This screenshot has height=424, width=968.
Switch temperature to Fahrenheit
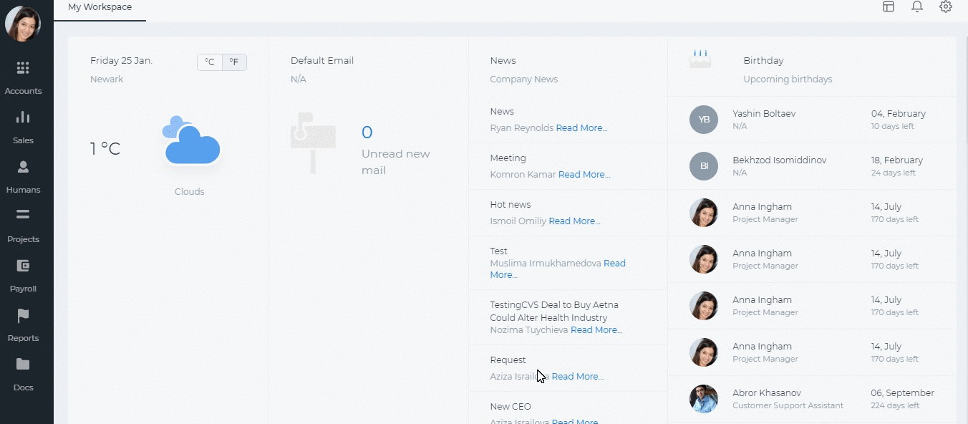coord(234,62)
